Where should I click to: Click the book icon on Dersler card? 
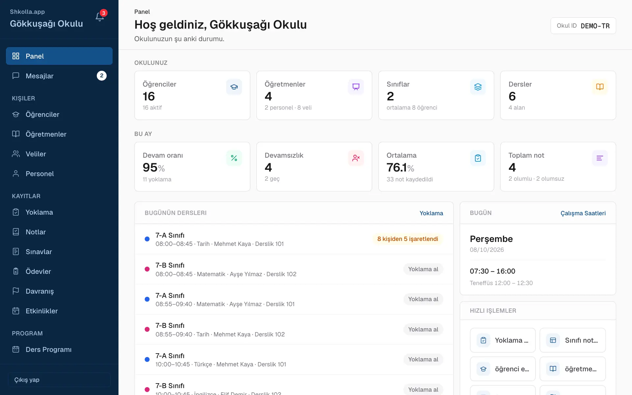(x=600, y=87)
